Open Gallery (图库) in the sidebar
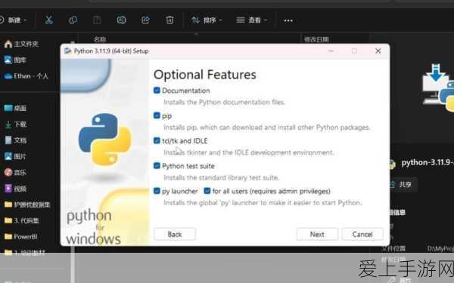 pos(15,60)
